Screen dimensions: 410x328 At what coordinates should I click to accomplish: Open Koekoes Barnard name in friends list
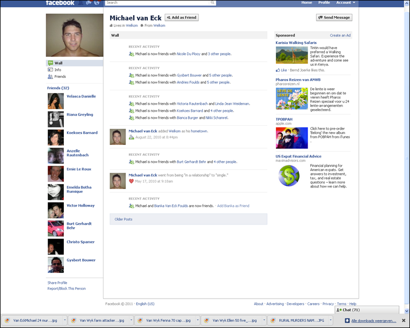[x=82, y=133]
